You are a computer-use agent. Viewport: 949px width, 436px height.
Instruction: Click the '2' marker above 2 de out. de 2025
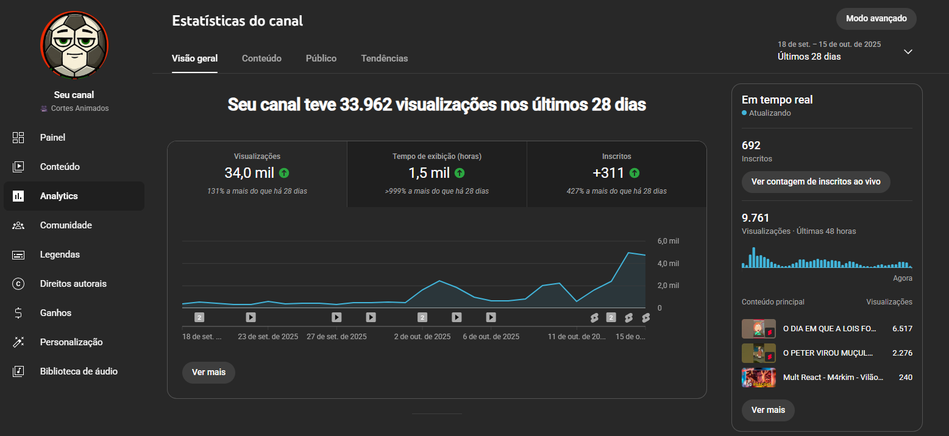click(x=422, y=317)
